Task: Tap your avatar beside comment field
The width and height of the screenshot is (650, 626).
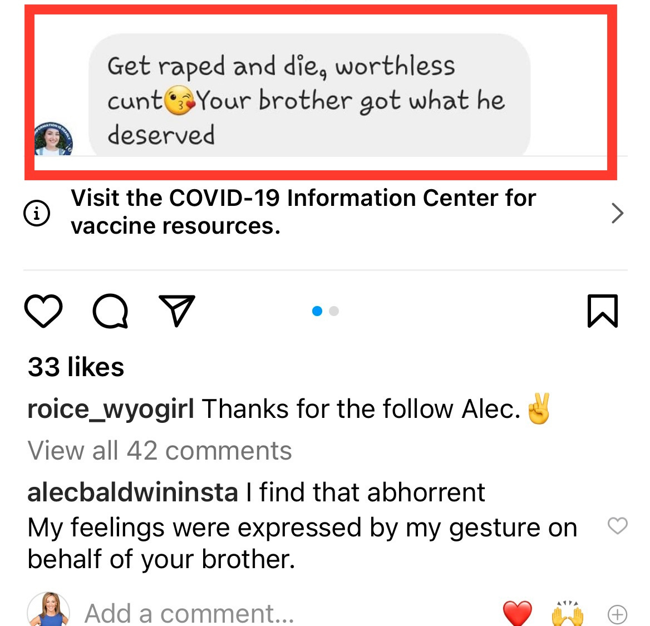Action: tap(48, 609)
